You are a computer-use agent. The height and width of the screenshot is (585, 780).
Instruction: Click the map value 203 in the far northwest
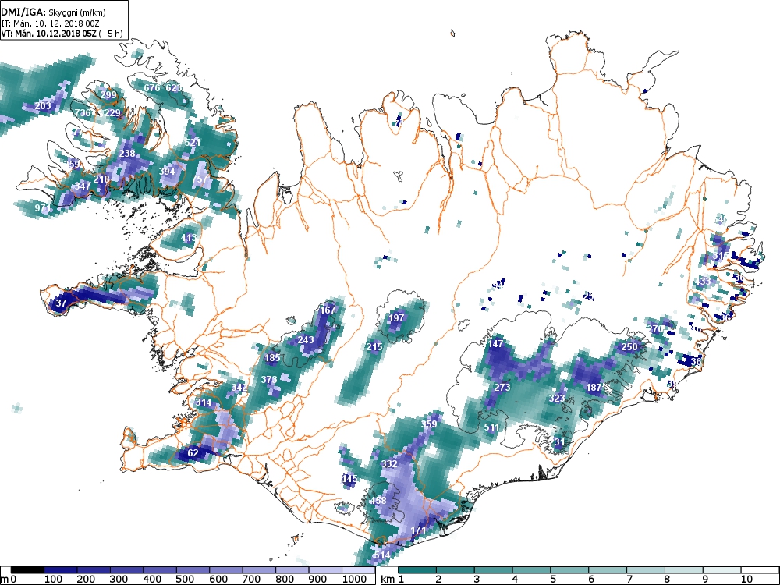tap(43, 106)
